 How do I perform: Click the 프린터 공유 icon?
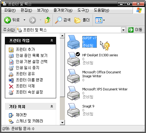click(x=11, y=74)
